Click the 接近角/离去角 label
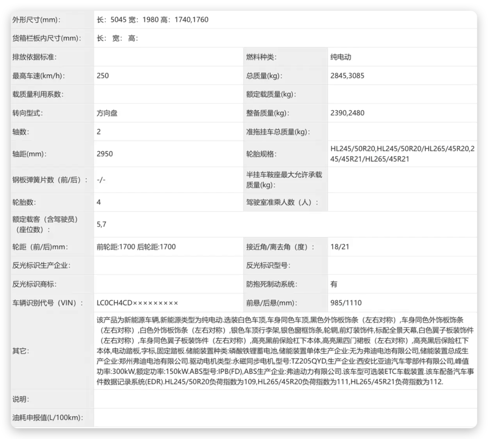Viewport: 488px width, 439px height. click(x=281, y=247)
